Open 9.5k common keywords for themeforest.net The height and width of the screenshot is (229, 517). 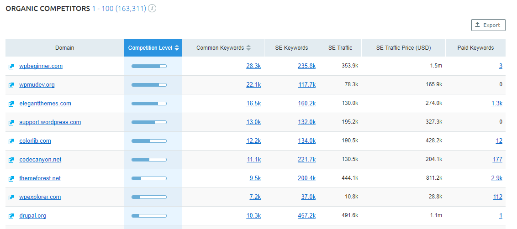click(255, 178)
